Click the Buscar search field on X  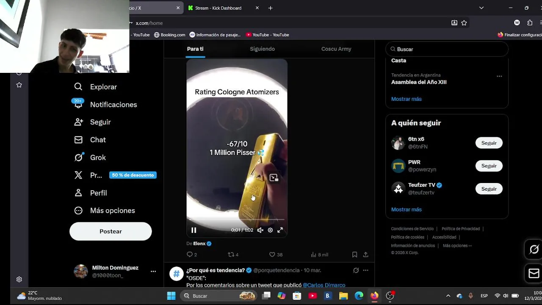coord(447,49)
